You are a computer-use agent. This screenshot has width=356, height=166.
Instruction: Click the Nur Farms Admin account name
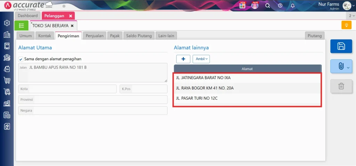point(329,6)
